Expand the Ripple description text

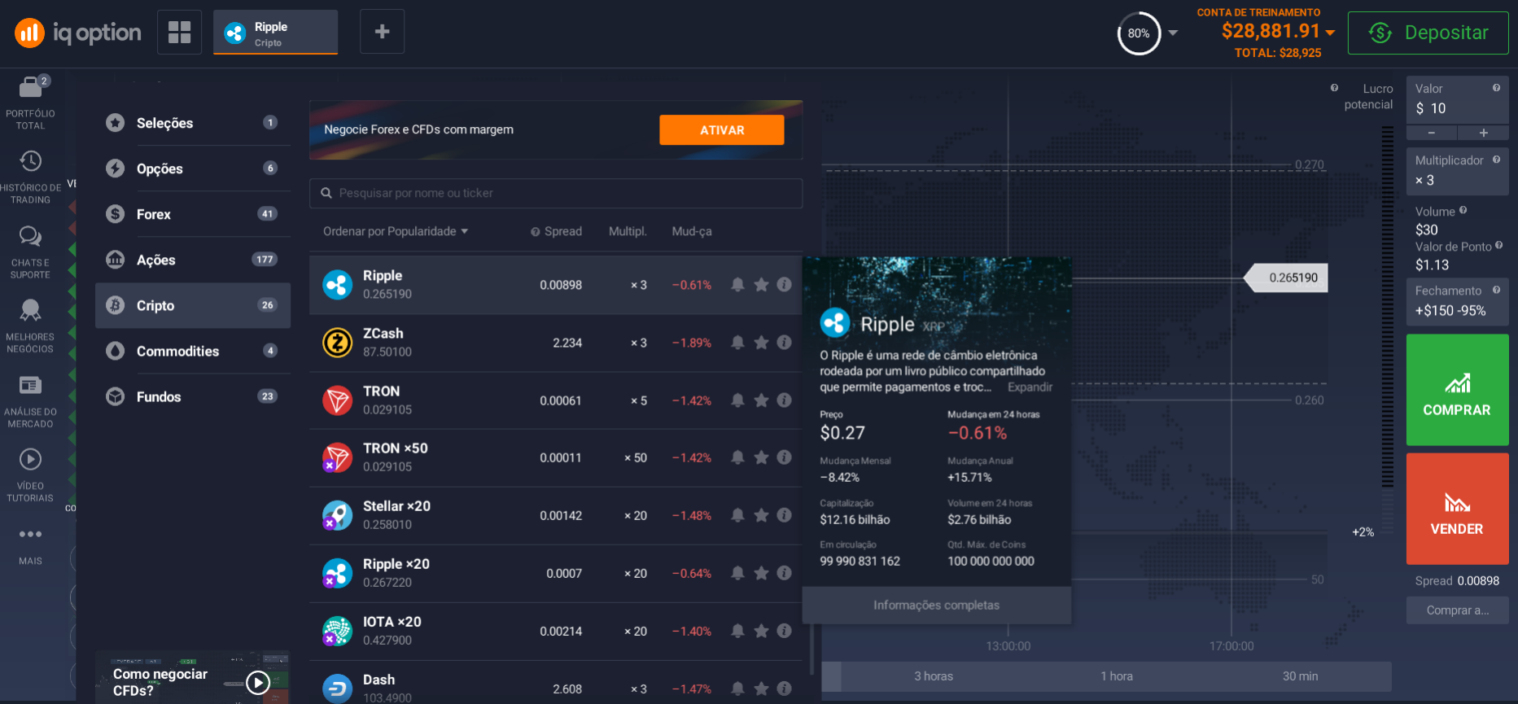click(1030, 387)
